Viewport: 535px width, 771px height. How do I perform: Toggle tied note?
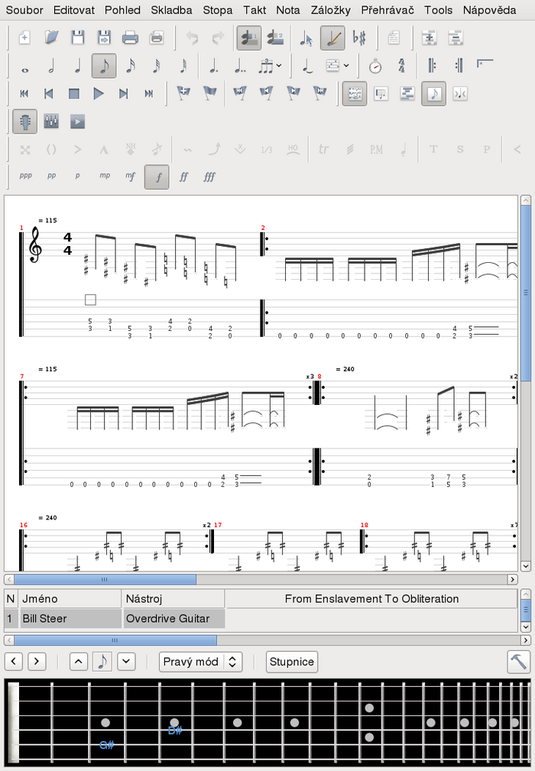(x=306, y=66)
